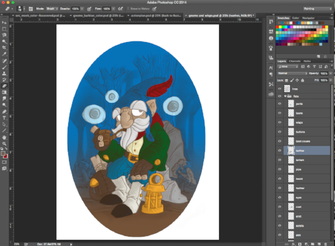Open the Flow slider dropdown
Viewport: 335px width, 246px height.
113,9
